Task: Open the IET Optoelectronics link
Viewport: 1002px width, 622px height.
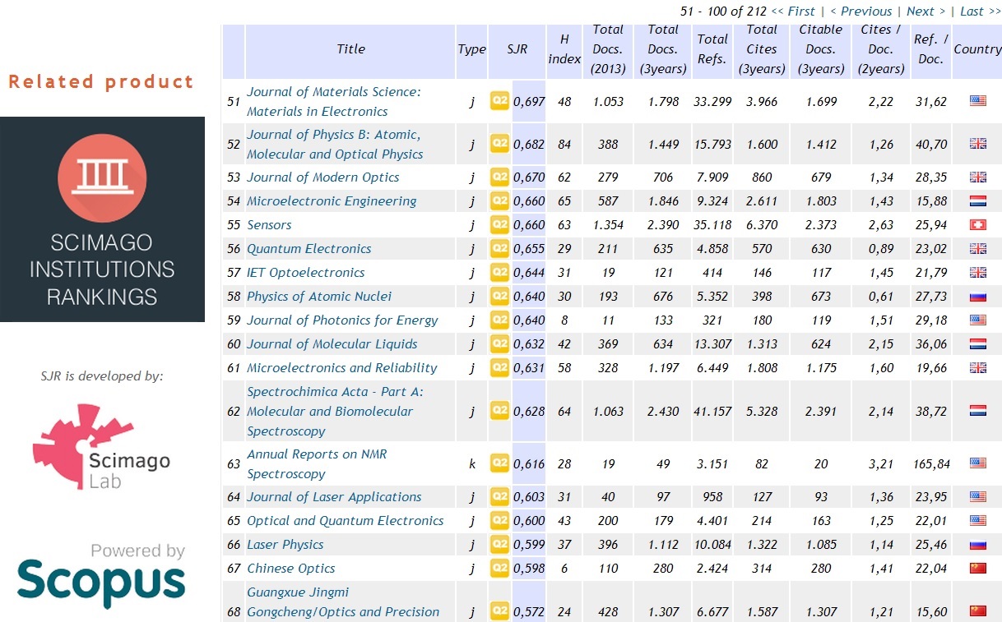Action: click(305, 272)
